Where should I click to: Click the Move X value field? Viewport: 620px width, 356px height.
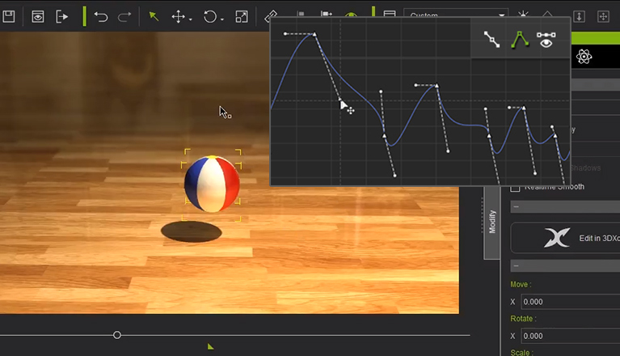pos(571,302)
